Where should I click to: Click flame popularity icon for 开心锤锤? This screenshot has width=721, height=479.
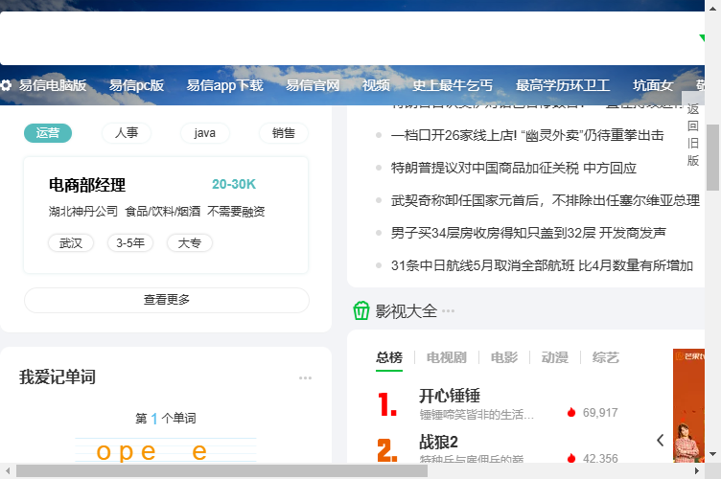tap(571, 412)
